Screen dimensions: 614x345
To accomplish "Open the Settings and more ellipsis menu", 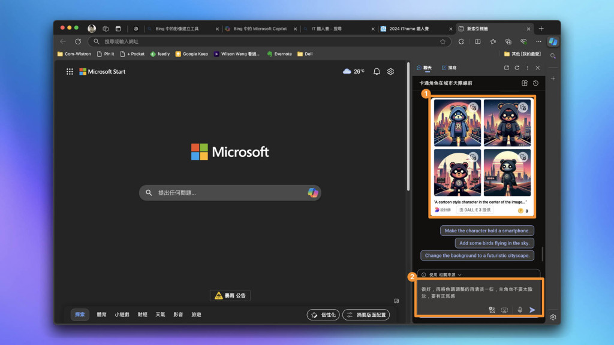I will click(x=538, y=41).
